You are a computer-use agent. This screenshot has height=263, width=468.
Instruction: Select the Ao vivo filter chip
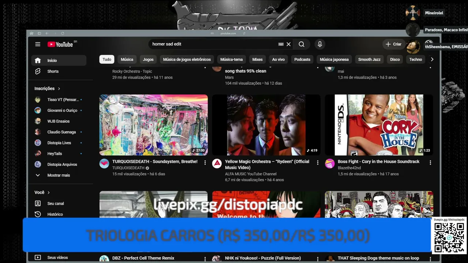[278, 60]
